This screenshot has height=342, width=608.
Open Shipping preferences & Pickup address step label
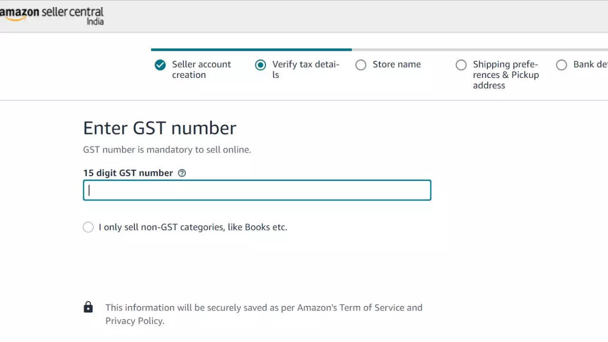click(x=506, y=75)
